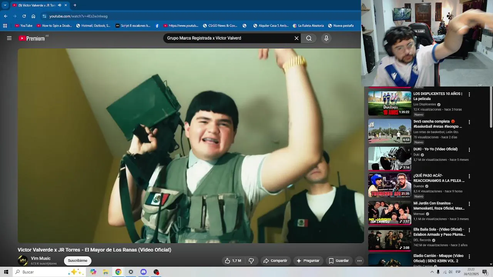
Task: Open options menu for LOS DISPLICENTES video
Action: 469,94
